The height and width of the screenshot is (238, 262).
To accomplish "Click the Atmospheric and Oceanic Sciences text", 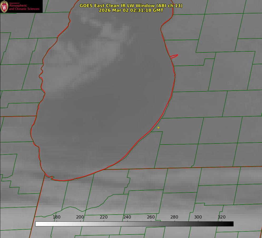I will [24, 7].
